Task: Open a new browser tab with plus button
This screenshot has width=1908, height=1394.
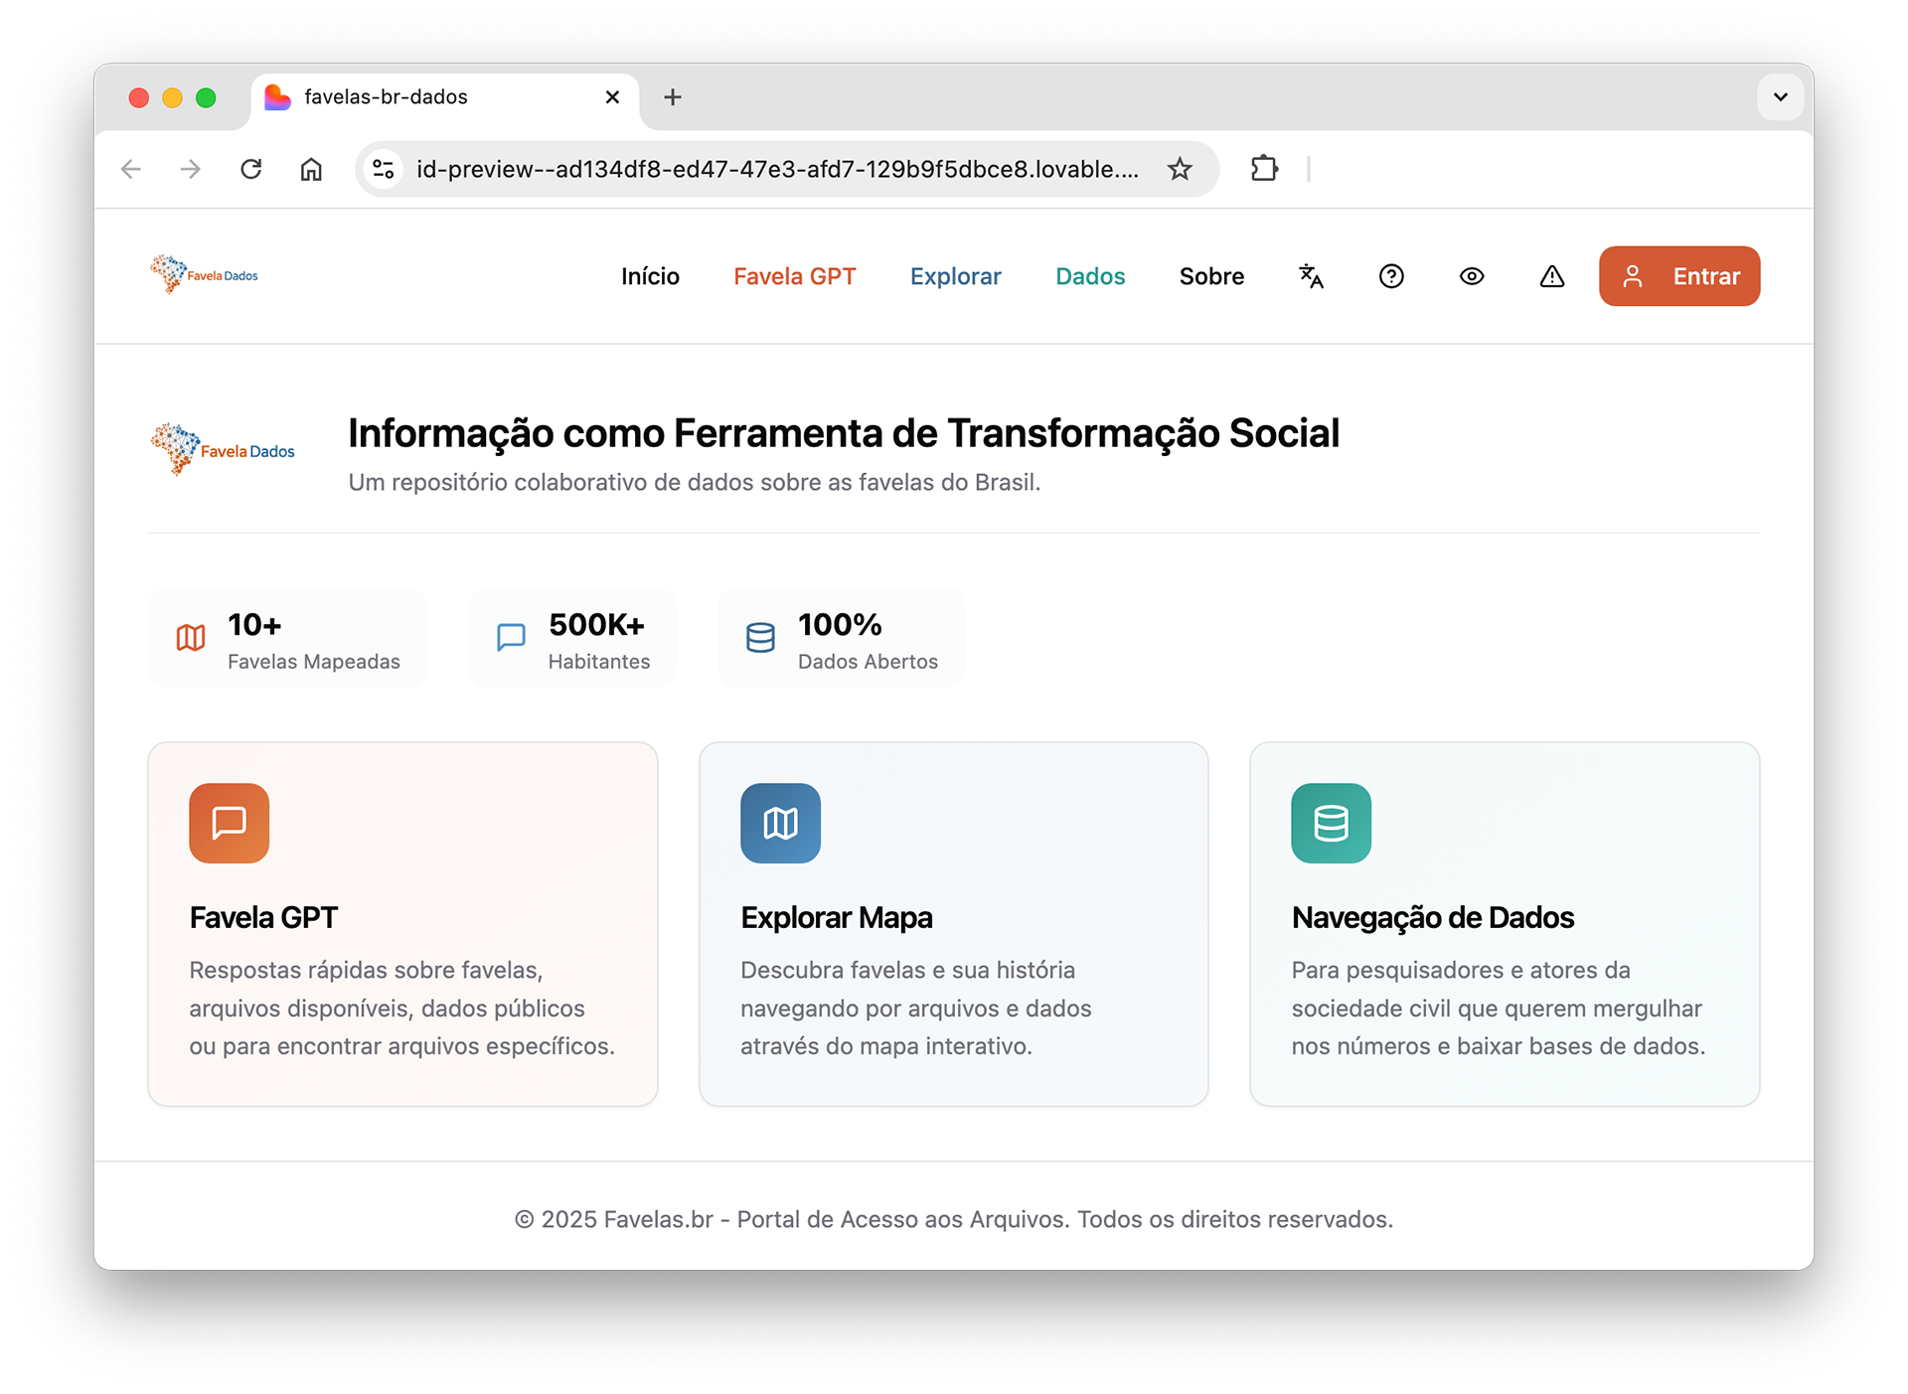Action: (673, 96)
